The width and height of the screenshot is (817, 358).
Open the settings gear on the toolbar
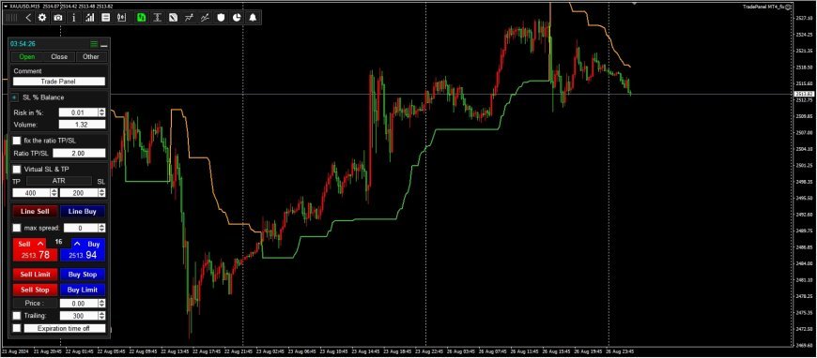[x=42, y=18]
